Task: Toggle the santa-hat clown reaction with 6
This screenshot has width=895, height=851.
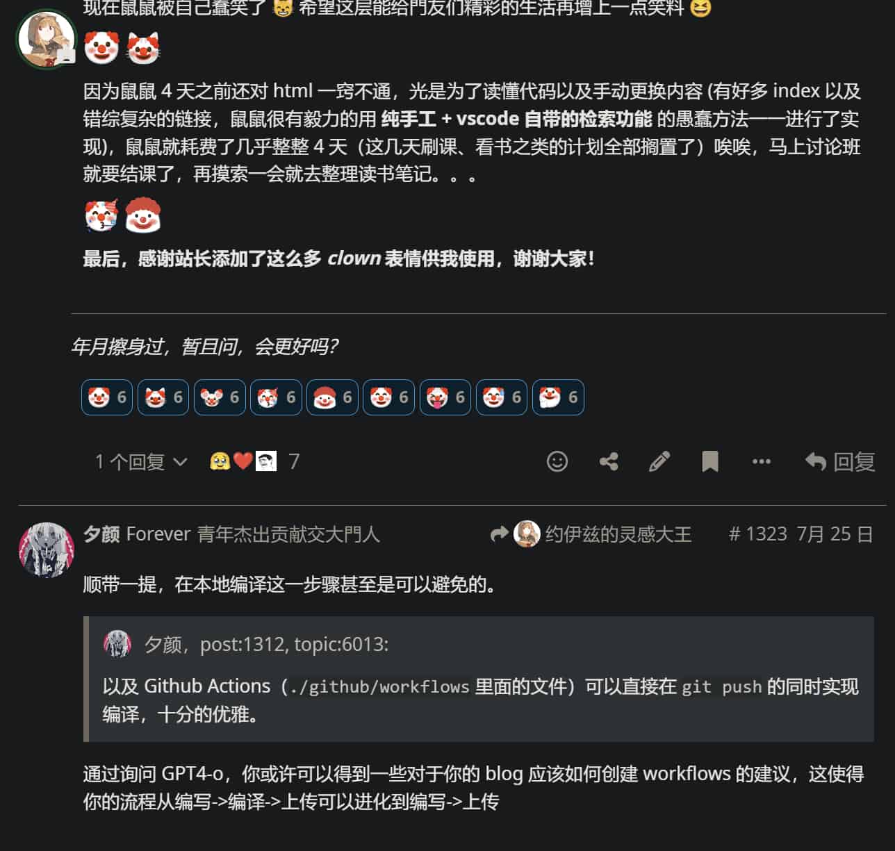Action: 332,397
